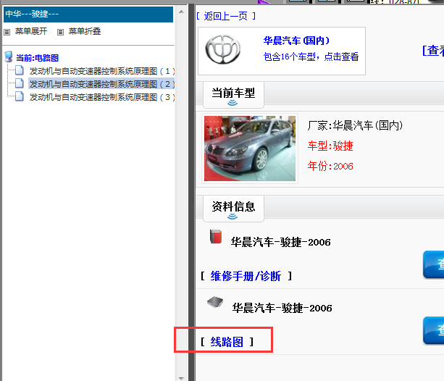
Task: Click the 骏捷 car photo thumbnail
Action: click(x=250, y=148)
